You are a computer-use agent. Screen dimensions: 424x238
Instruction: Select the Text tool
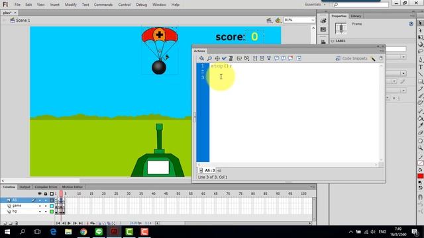420,67
